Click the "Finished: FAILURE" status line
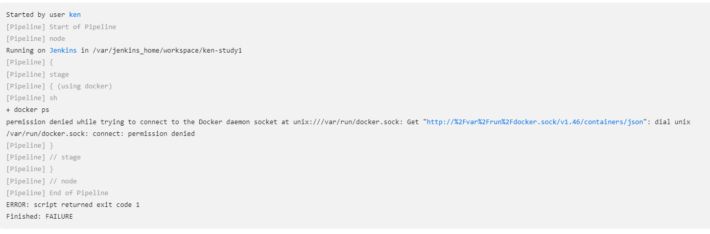The width and height of the screenshot is (710, 234). [x=39, y=217]
